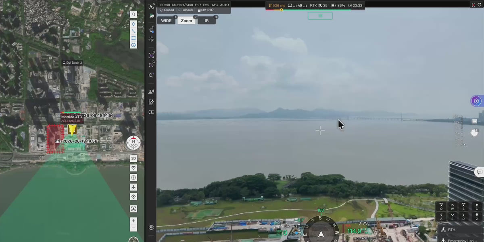Click the A left control key
Image resolution: width=484 pixels, height=242 pixels.
(441, 217)
